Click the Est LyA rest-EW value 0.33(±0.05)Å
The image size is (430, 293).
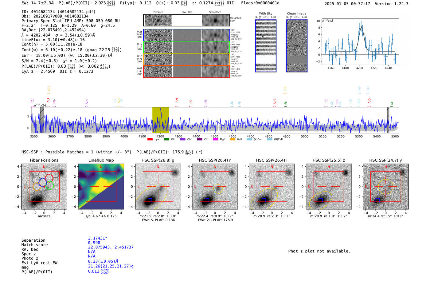point(103,261)
